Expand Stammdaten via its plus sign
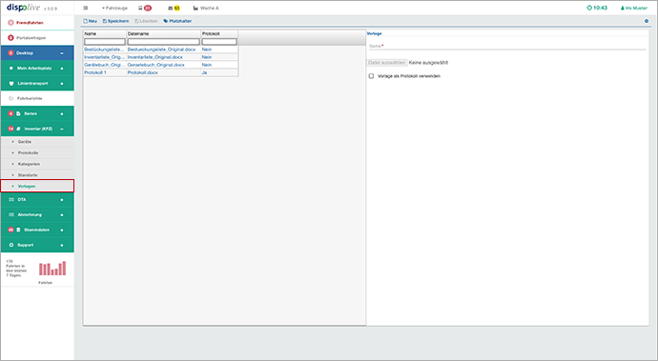Viewport: 658px width, 361px height. point(62,230)
